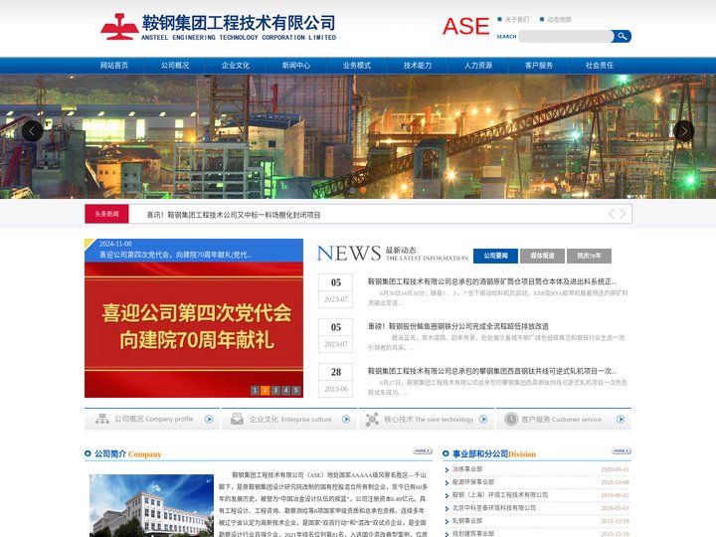
Task: Show previous banner slide arrow
Action: tap(32, 131)
